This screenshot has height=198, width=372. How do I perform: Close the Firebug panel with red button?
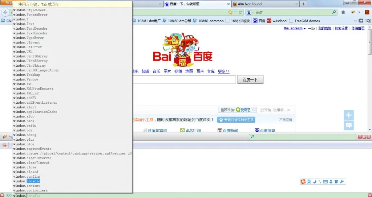(x=369, y=137)
